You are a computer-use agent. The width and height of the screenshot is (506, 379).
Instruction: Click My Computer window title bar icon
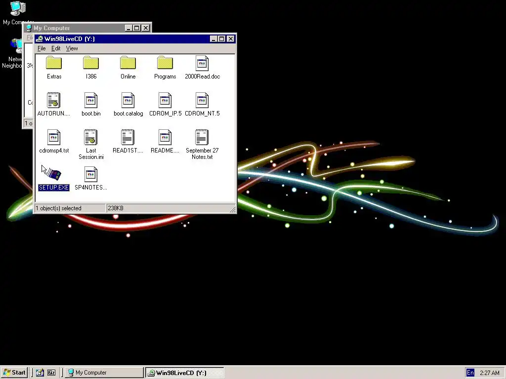tap(29, 28)
